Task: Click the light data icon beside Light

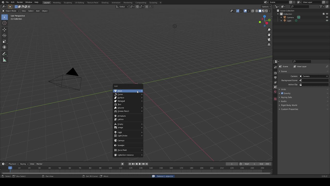Action: (296, 21)
